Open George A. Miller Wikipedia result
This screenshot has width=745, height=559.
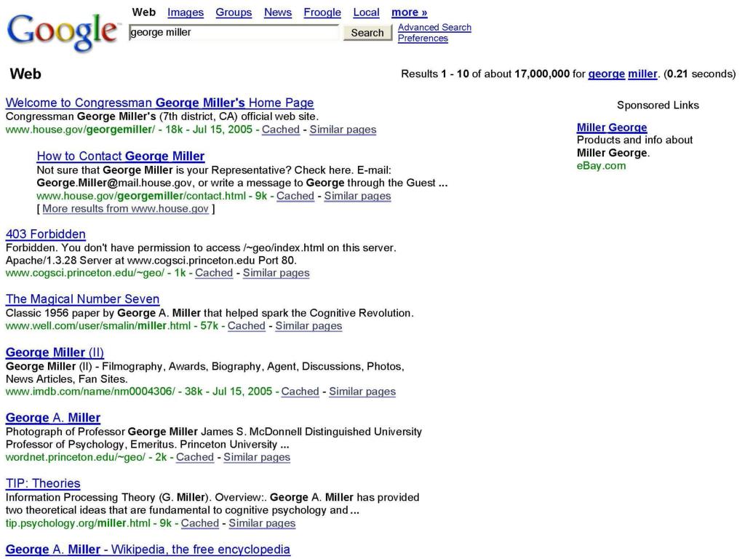(148, 550)
